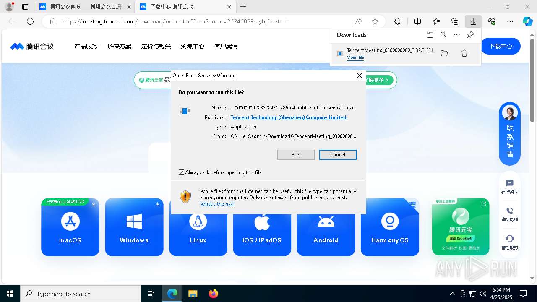
Task: Open 购买热线 phone icon
Action: tap(510, 214)
